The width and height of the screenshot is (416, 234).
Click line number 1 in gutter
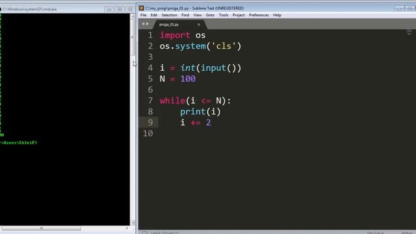[x=150, y=35]
